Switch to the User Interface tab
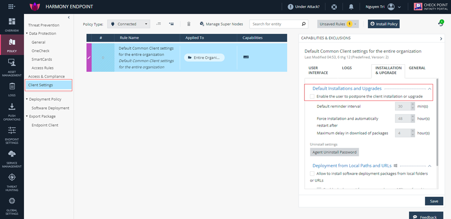This screenshot has height=219, width=451. [x=318, y=70]
